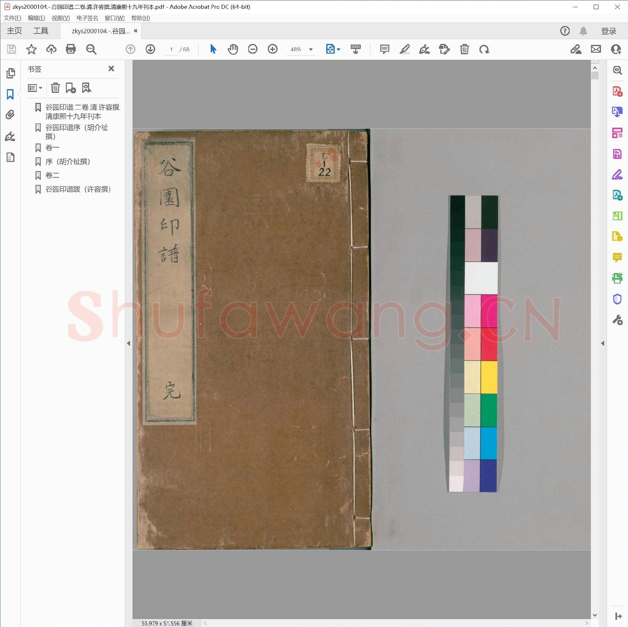This screenshot has width=628, height=627.
Task: Toggle the Bookmarks side panel icon
Action: tap(10, 94)
